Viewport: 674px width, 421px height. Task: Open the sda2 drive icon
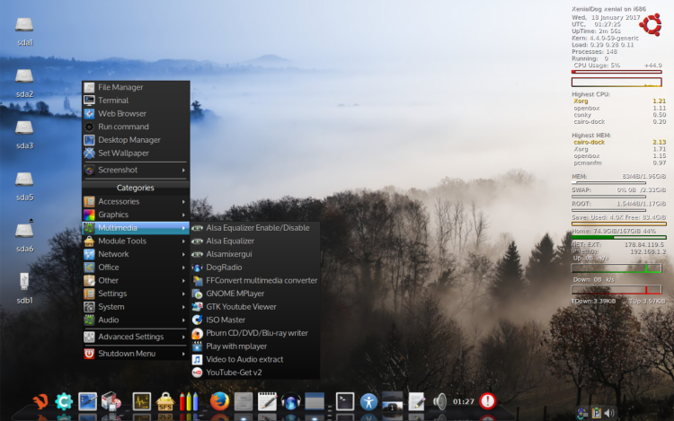(24, 76)
